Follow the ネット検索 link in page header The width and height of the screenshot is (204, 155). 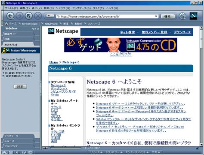tap(127, 32)
